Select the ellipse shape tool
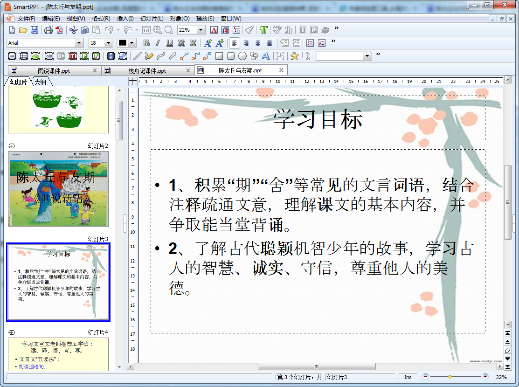This screenshot has width=519, height=387. click(242, 56)
